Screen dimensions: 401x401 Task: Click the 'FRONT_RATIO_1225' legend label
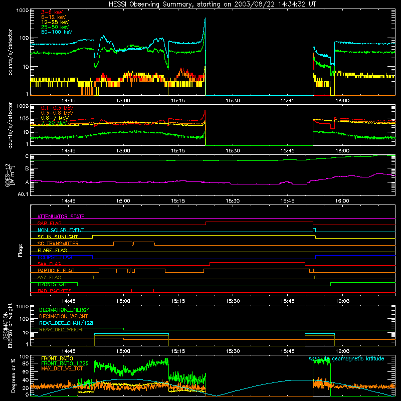point(65,363)
